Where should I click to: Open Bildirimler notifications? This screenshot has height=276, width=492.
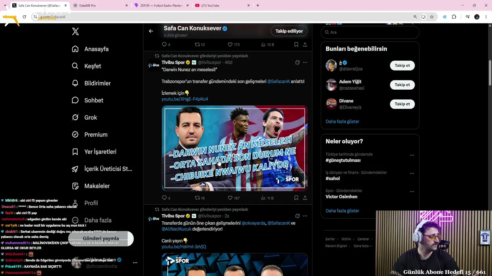click(91, 83)
